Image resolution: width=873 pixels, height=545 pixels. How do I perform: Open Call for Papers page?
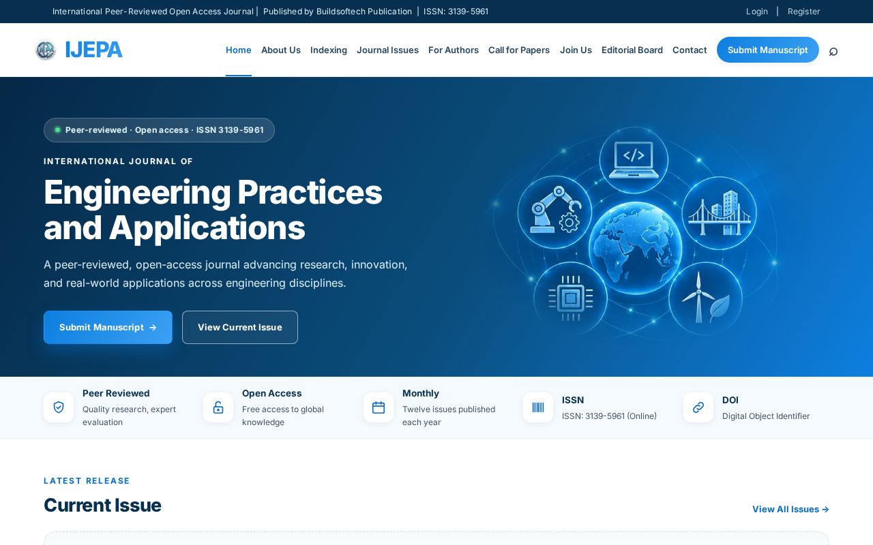(x=519, y=50)
